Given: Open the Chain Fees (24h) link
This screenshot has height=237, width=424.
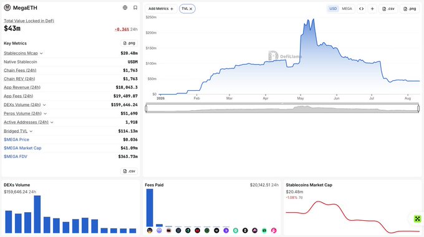Looking at the screenshot, I should (x=20, y=70).
